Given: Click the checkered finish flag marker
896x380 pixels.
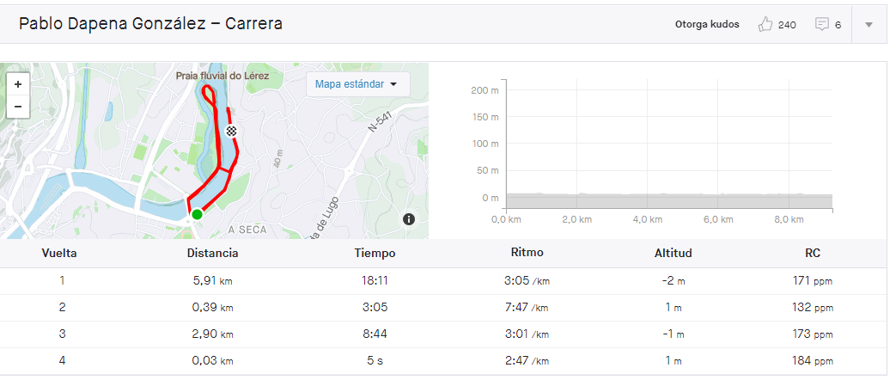Looking at the screenshot, I should (231, 131).
